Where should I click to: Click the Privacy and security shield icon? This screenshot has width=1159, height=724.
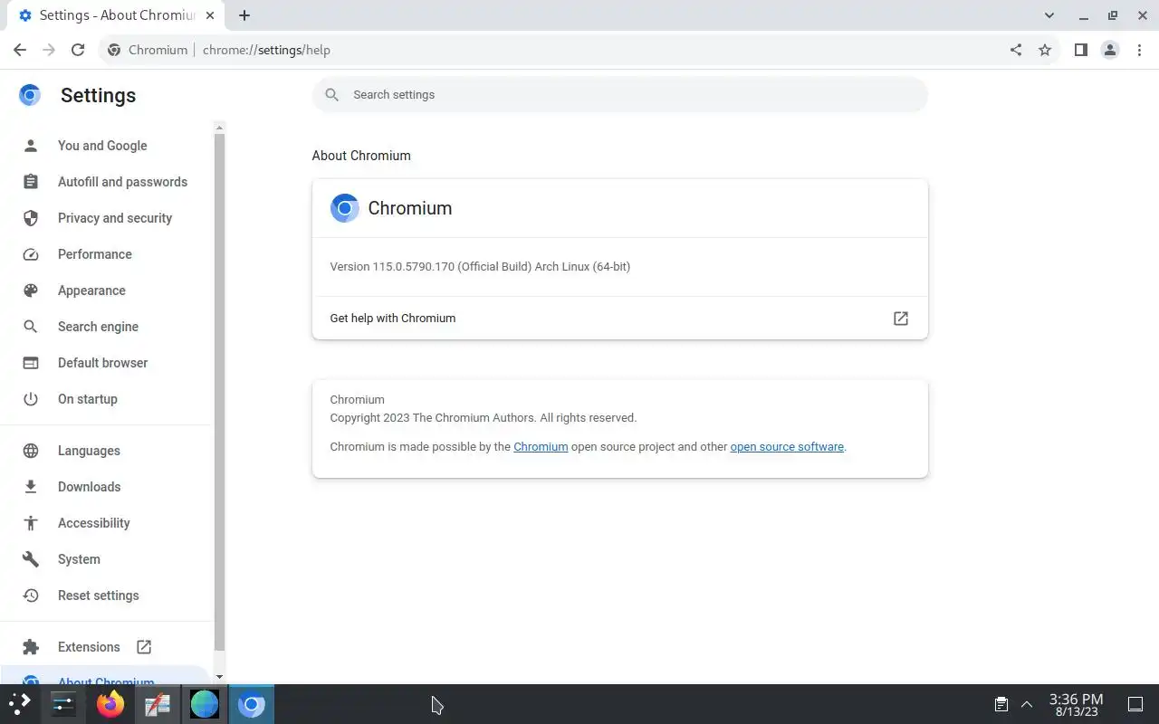(31, 218)
